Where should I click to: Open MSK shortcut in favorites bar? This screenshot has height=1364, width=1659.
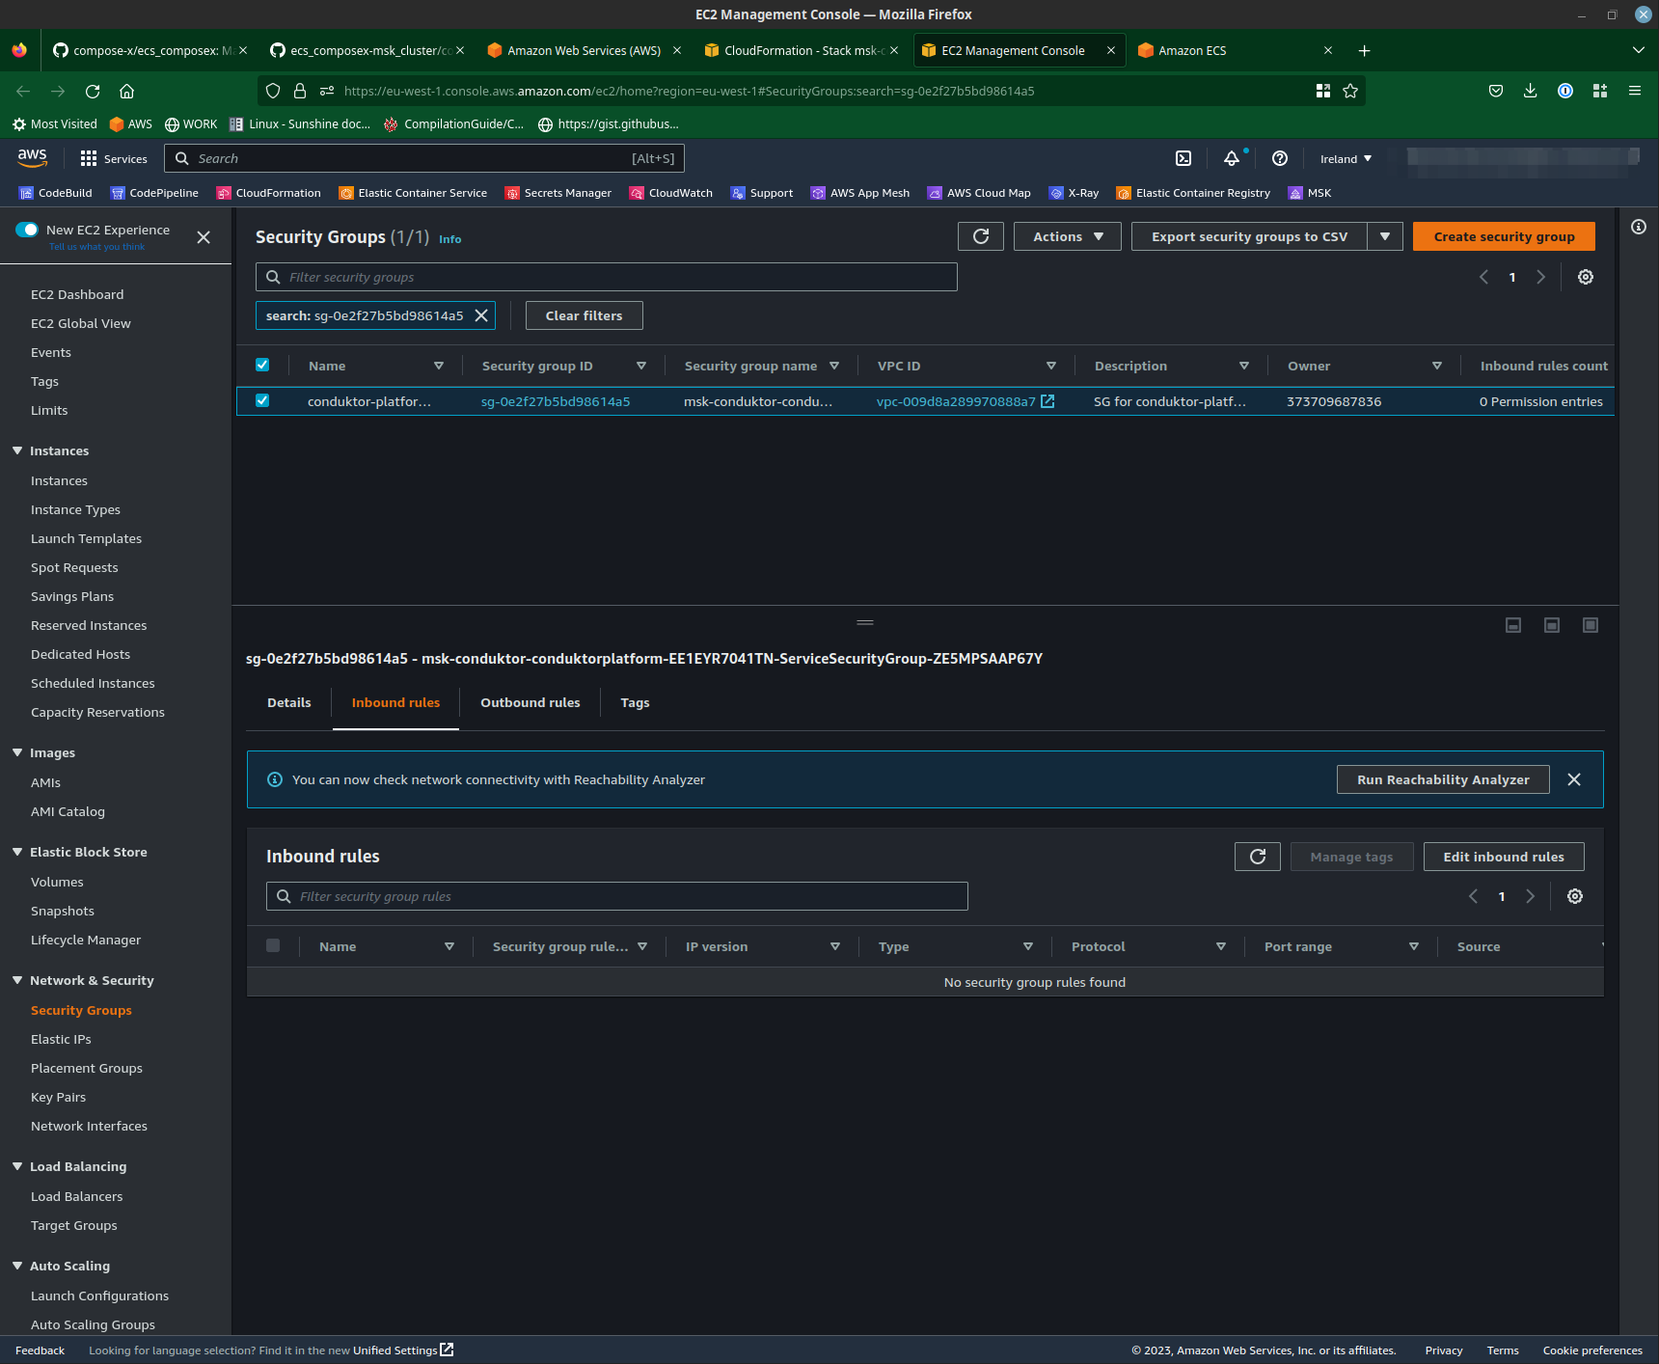click(x=1310, y=193)
